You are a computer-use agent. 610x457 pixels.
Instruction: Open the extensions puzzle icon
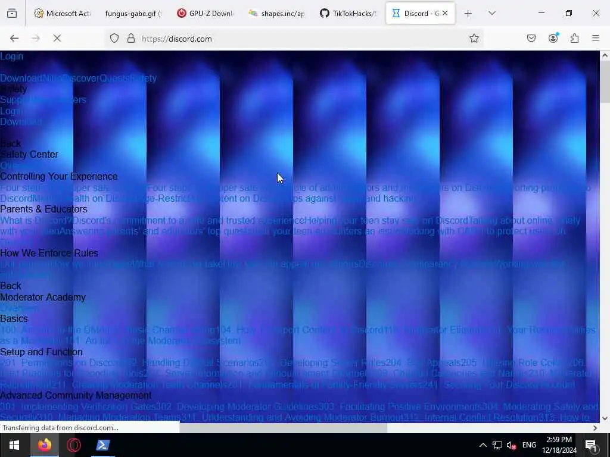click(575, 38)
